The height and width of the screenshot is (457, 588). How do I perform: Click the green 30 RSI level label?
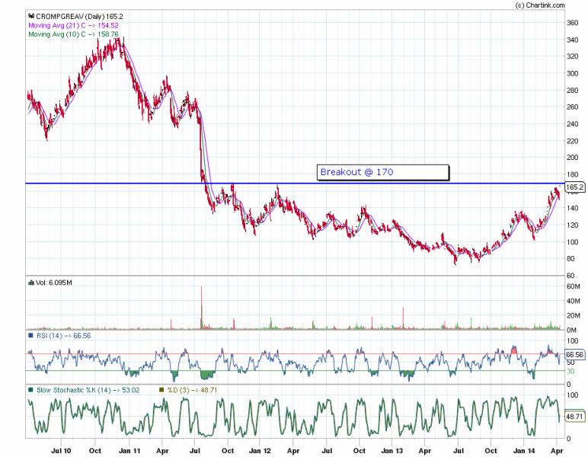click(x=569, y=371)
